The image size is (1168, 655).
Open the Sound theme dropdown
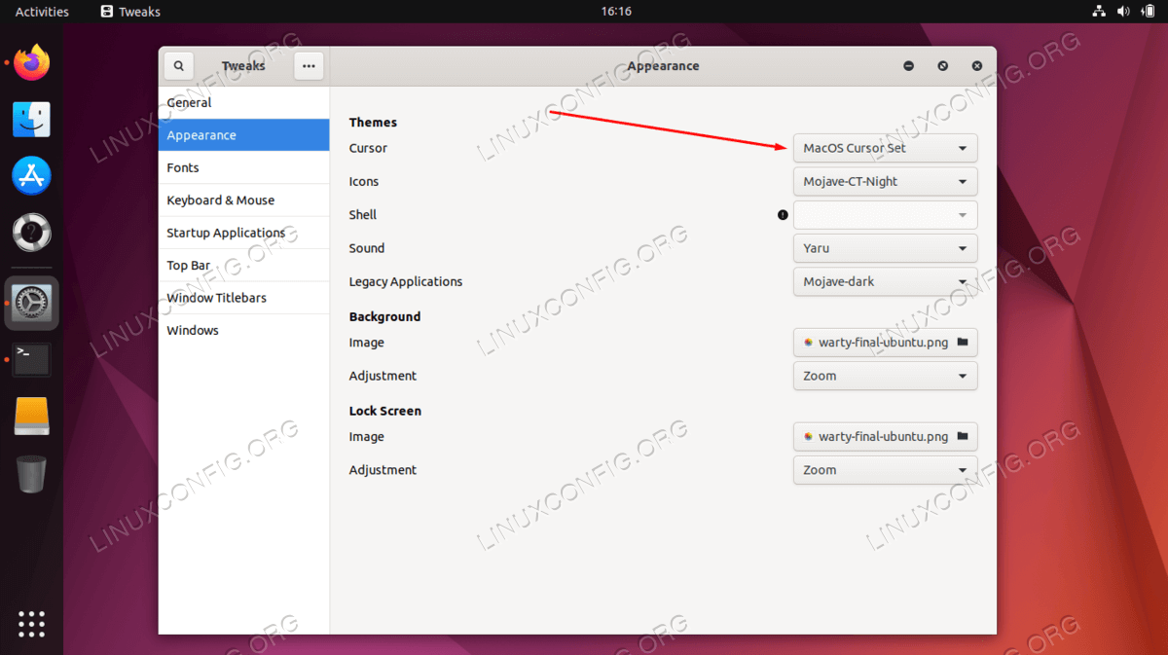[886, 248]
